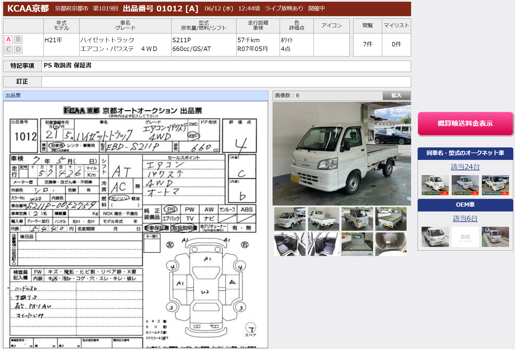Open third same-model Aucnet truck thumbnail
The height and width of the screenshot is (349, 515).
click(495, 185)
